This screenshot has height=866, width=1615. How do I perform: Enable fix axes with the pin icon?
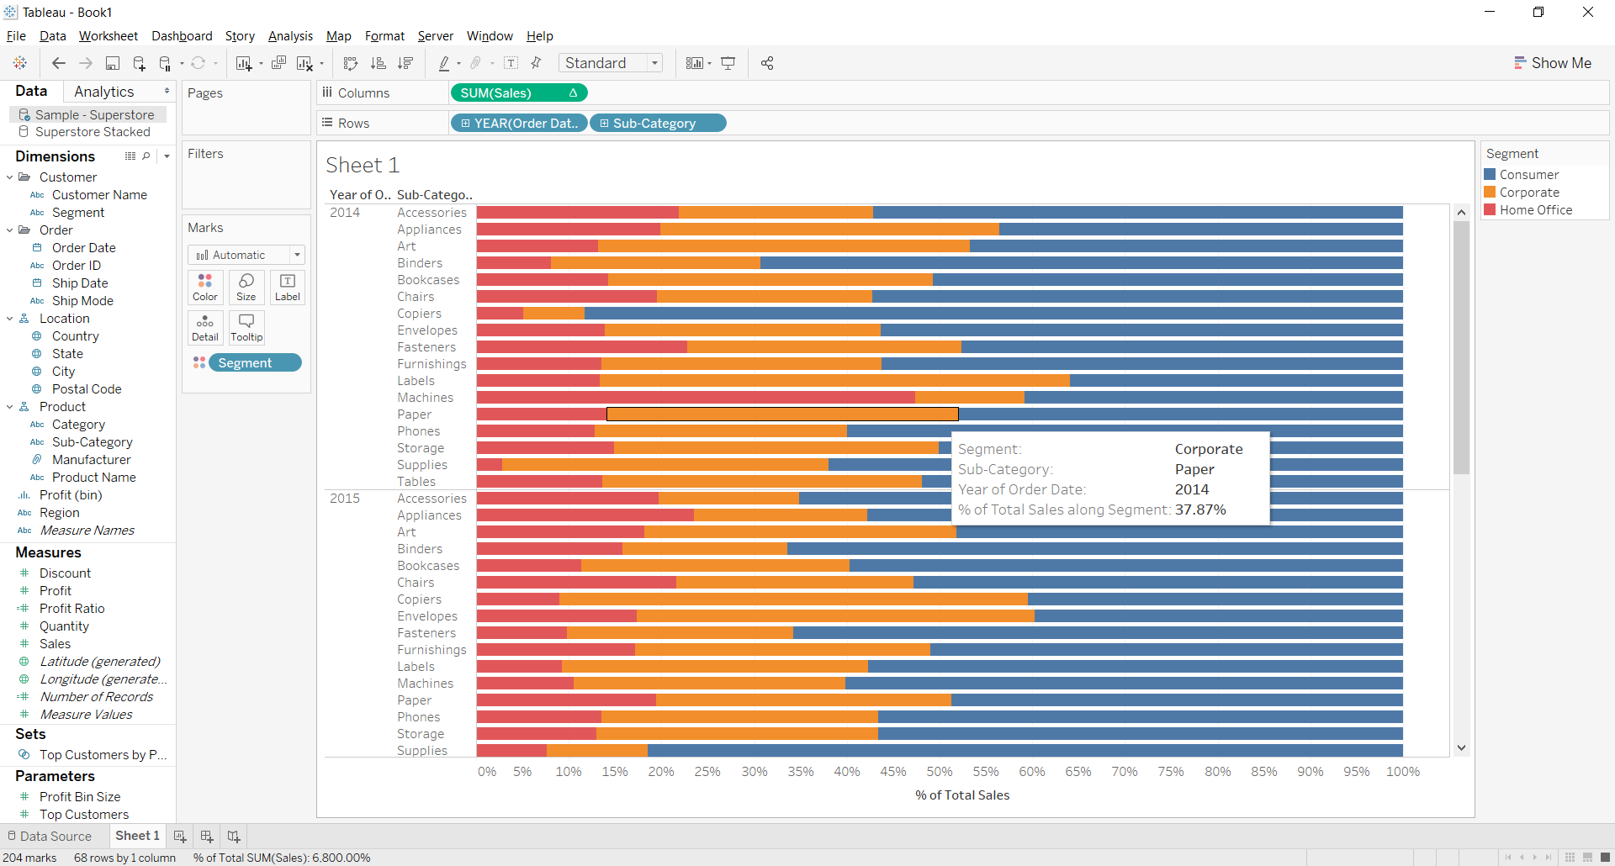(536, 62)
